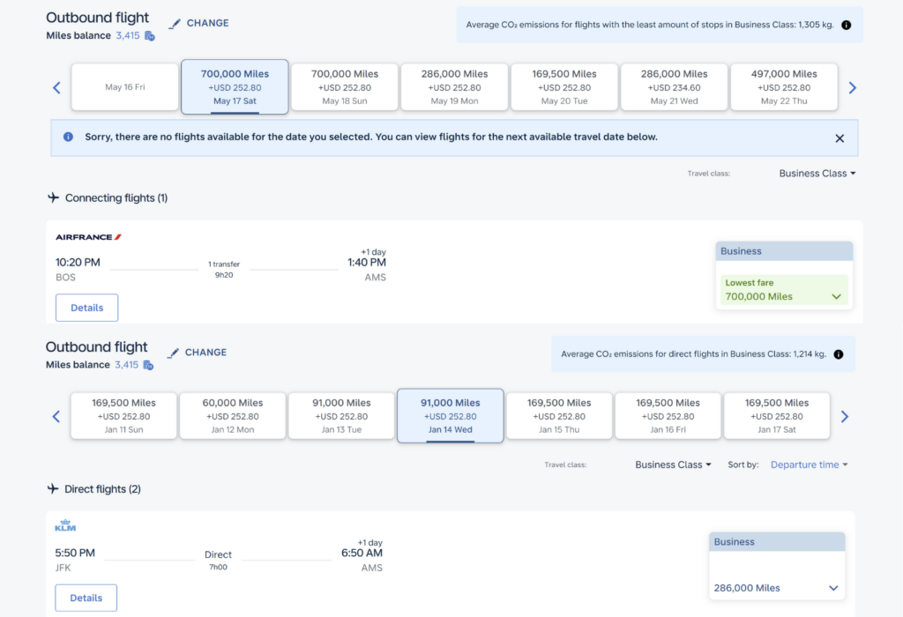Screen dimensions: 903x617
Task: Click the lower Miles balance value 3,415
Action: 127,365
